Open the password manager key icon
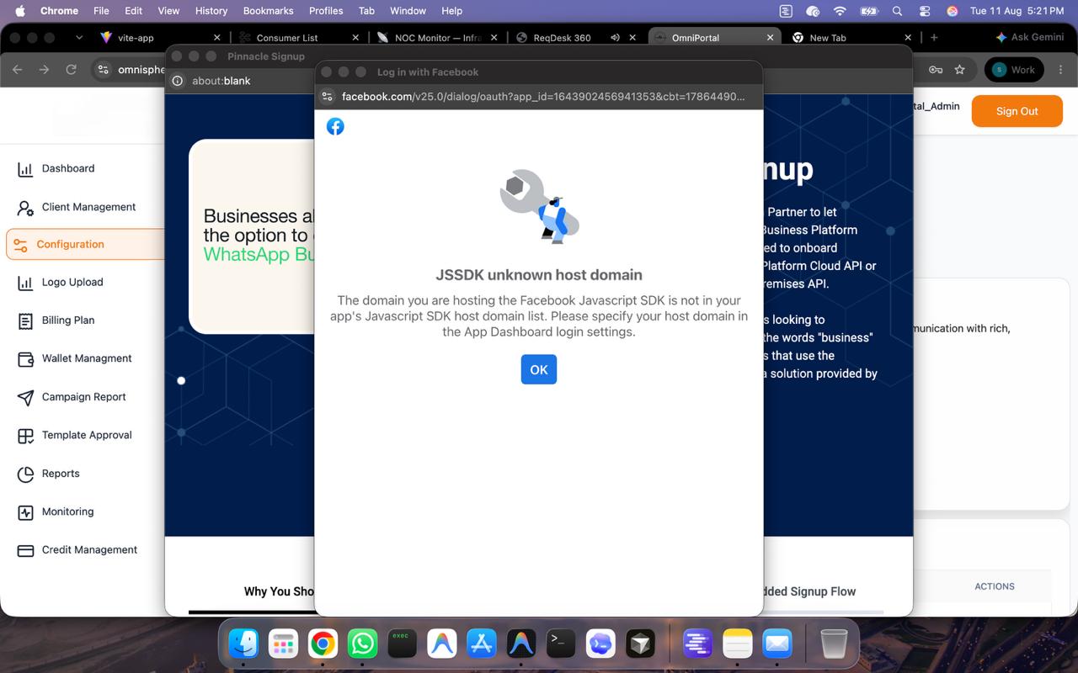This screenshot has height=673, width=1078. click(935, 70)
